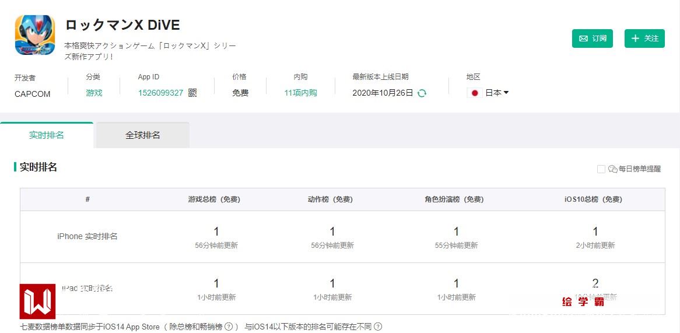The image size is (680, 333).
Task: Open the 游戏 category link
Action: pos(94,93)
